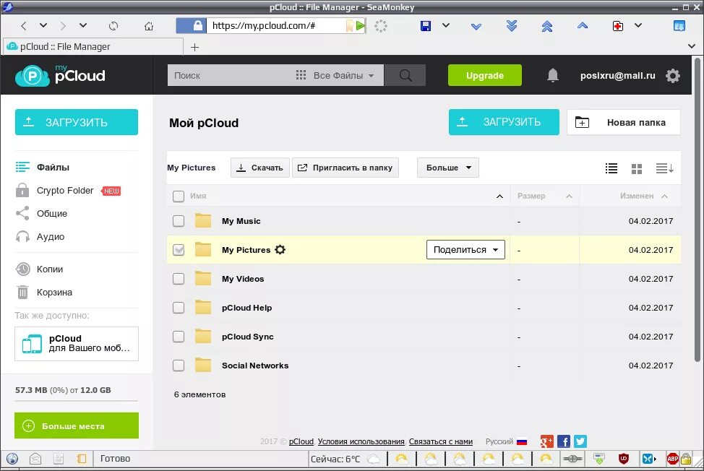Click the double up chevron toolbar icon
Viewport: 704px width, 471px height.
(547, 26)
